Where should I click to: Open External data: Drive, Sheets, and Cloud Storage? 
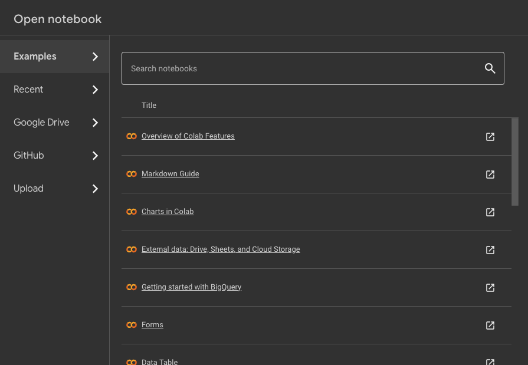221,249
